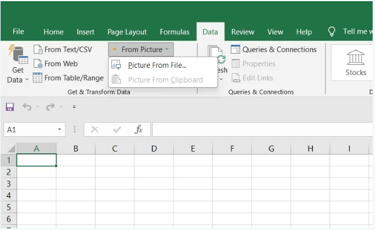This screenshot has height=230, width=375.
Task: Expand the Customize Quick Access Toolbar arrow
Action: pos(74,107)
